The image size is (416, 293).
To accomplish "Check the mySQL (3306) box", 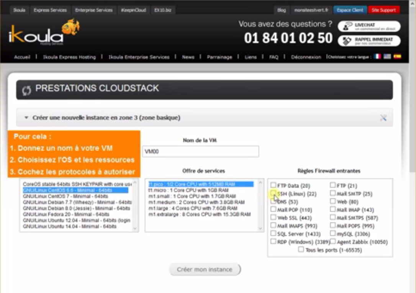I will coord(333,233).
